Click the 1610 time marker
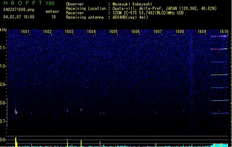This screenshot has height=147, width=232. [224, 32]
